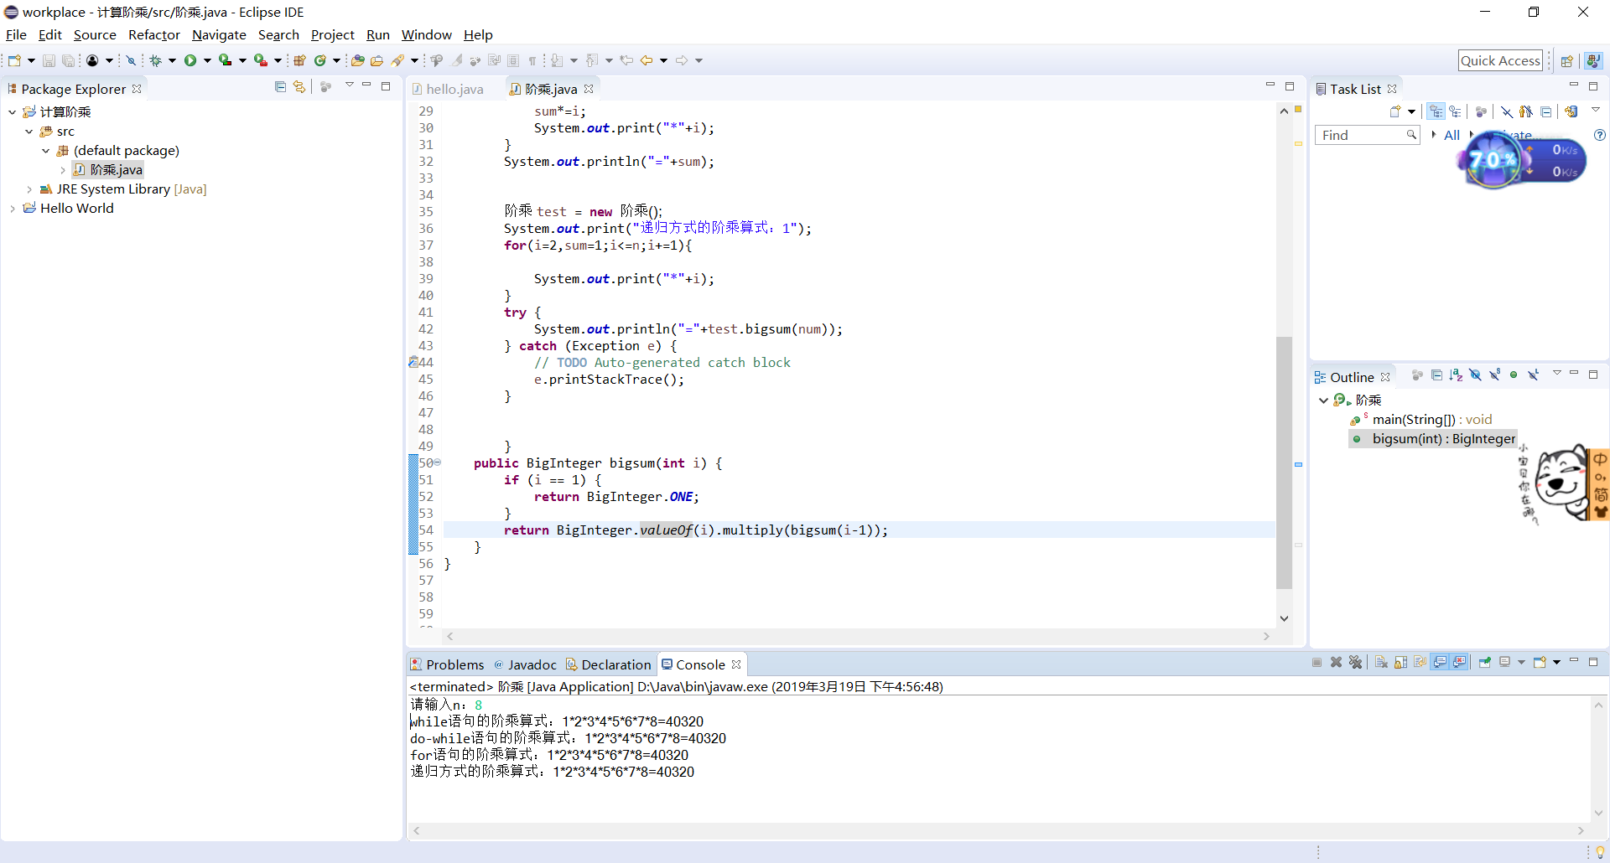Switch to the hello.java editor tab
The width and height of the screenshot is (1610, 863).
(447, 89)
